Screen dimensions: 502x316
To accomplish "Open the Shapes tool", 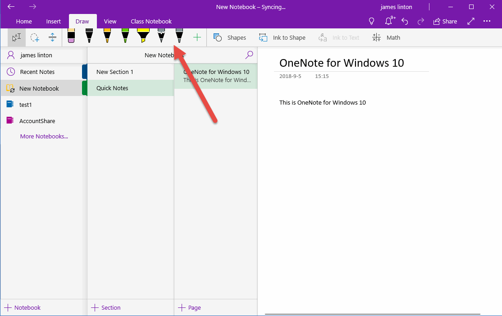I will 230,37.
